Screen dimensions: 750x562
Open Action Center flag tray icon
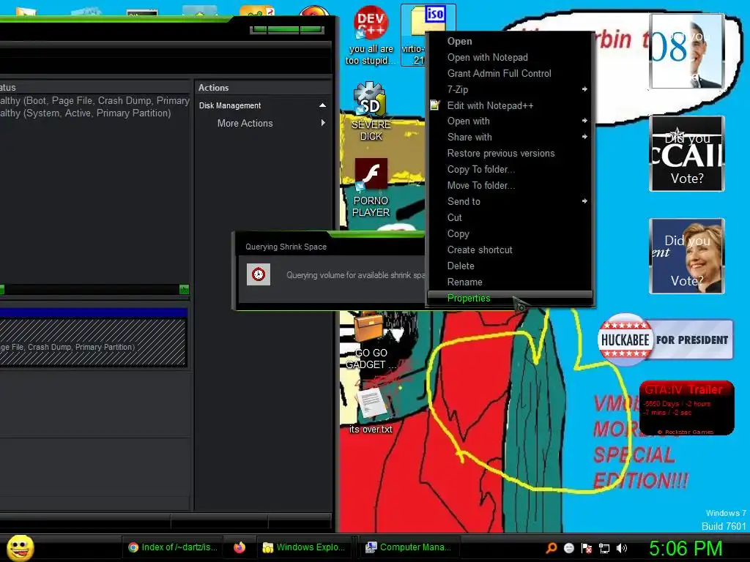click(x=587, y=548)
